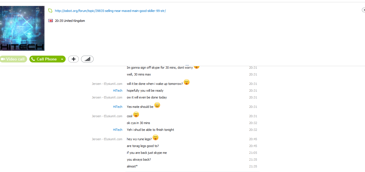
Task: Select message 'if you are back just skype me'
Action: tap(147, 153)
